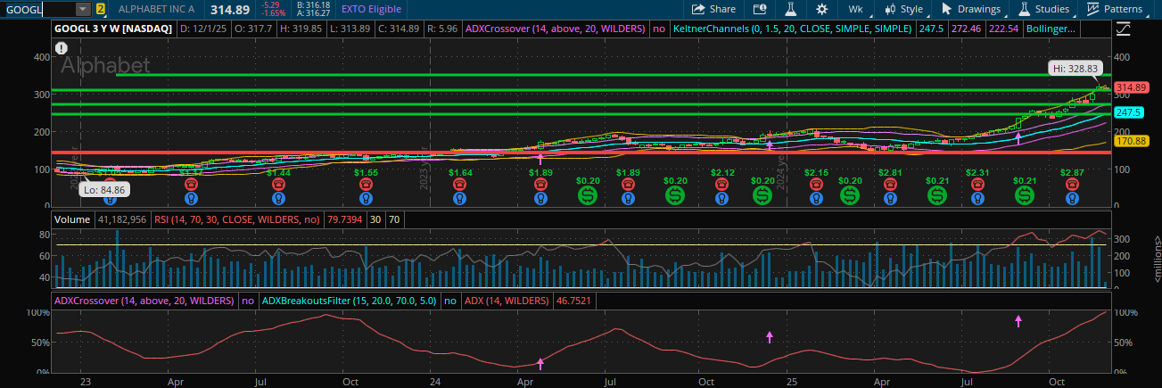The width and height of the screenshot is (1162, 388).
Task: Click the earnings phone icon under $2.12
Action: (722, 184)
